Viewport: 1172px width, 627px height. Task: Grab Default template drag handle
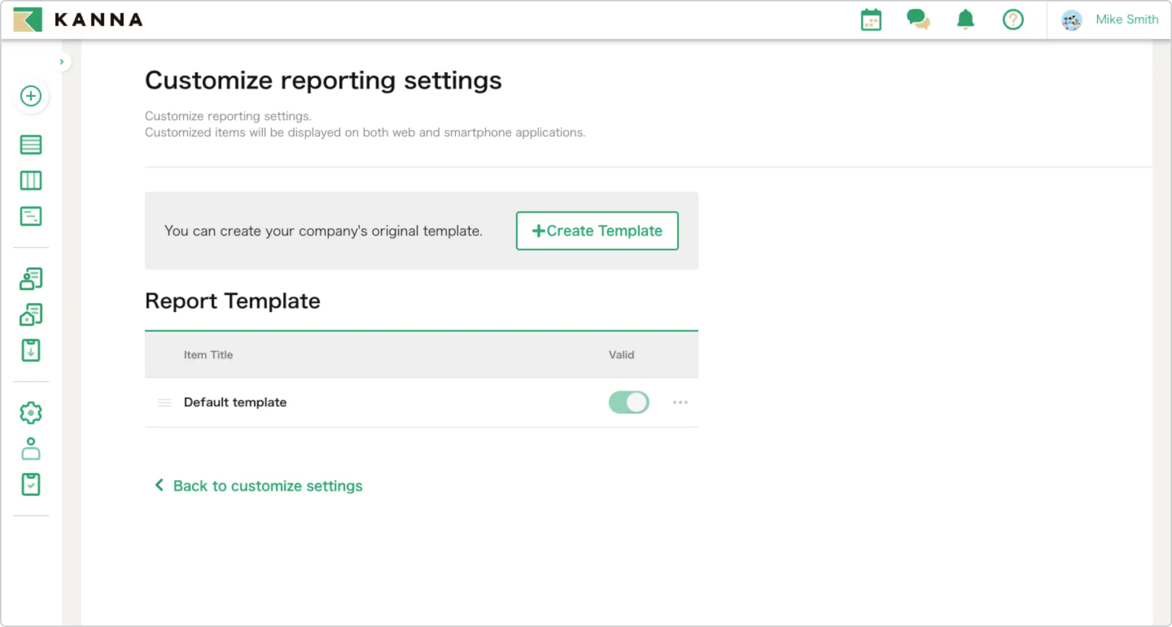pos(164,403)
